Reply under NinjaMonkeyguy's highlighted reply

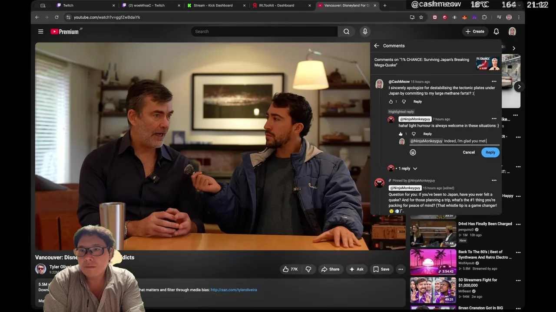pyautogui.click(x=427, y=134)
